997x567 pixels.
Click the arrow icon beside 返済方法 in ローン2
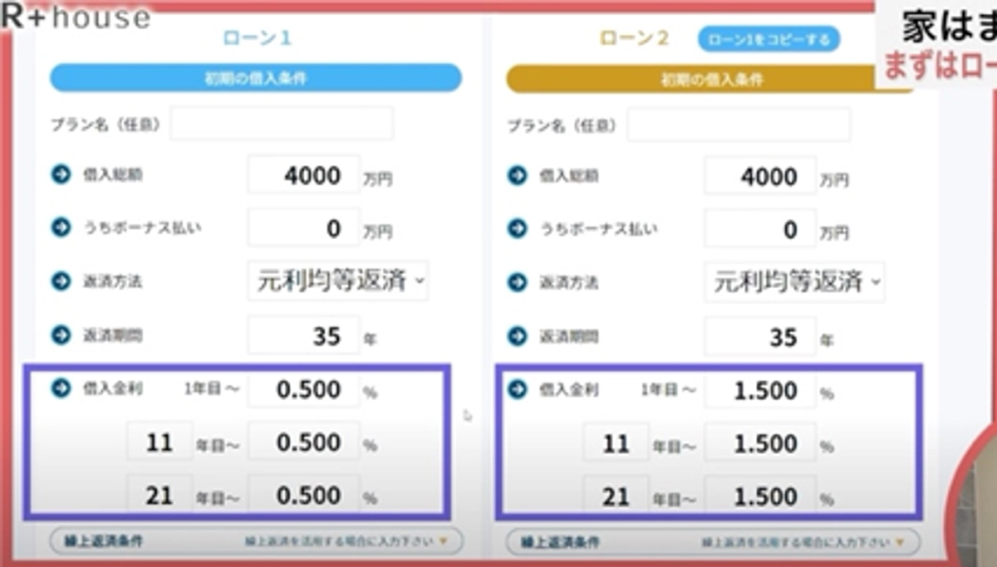518,282
